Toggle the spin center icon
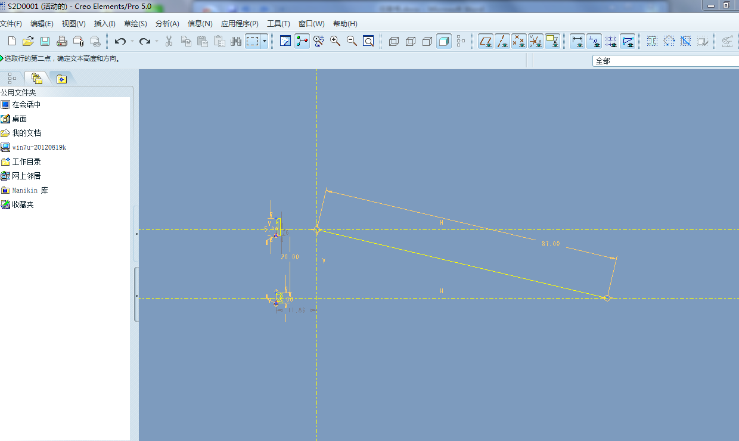This screenshot has width=739, height=441. point(302,41)
